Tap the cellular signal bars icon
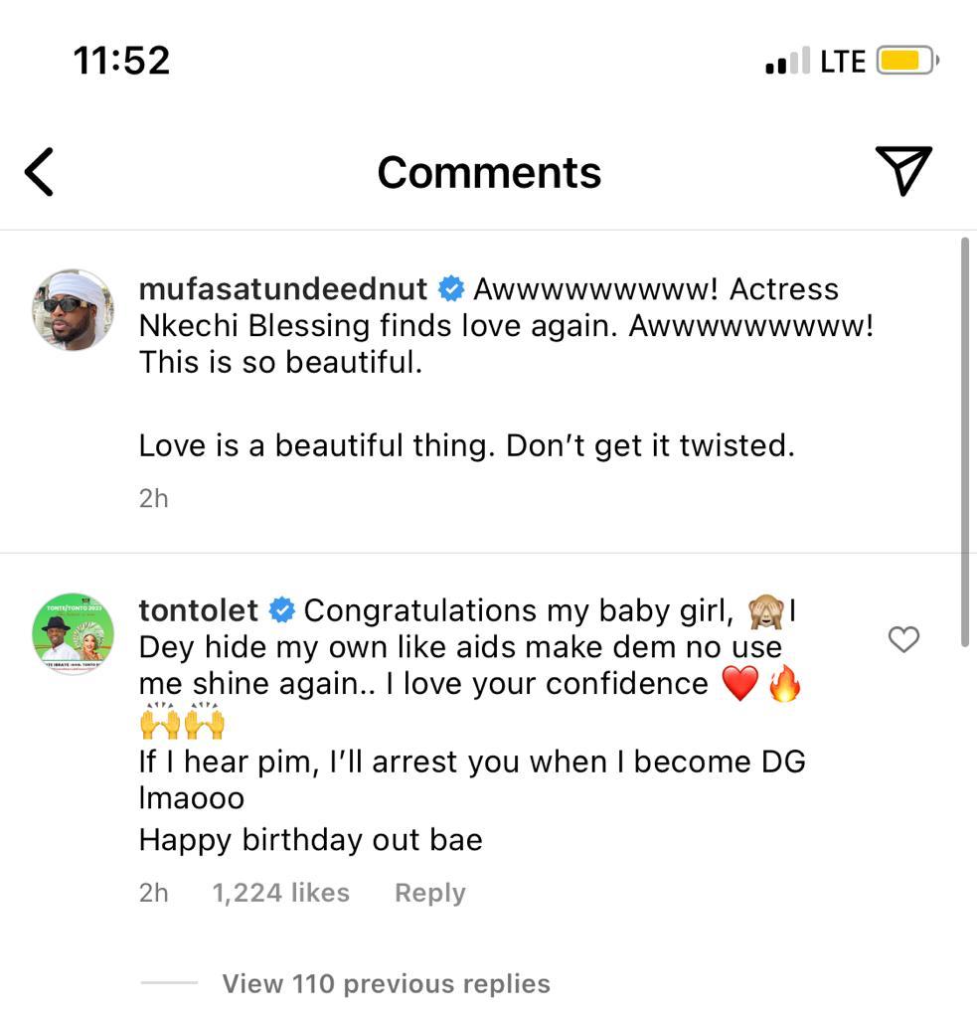 tap(788, 63)
